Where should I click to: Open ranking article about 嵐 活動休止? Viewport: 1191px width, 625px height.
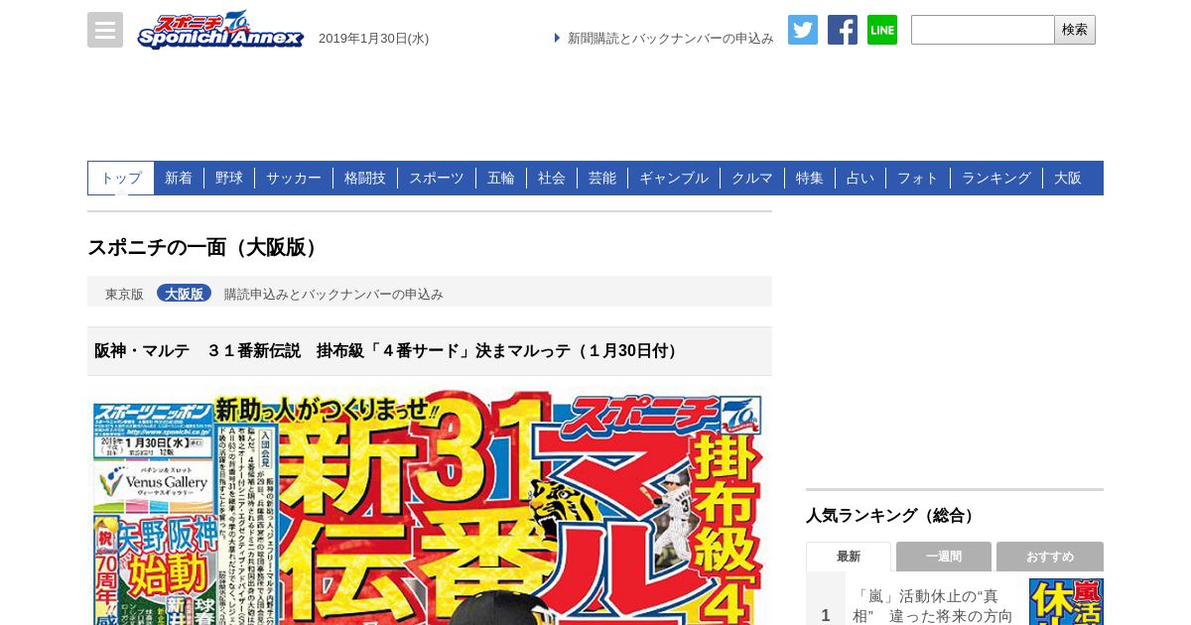coord(933,605)
